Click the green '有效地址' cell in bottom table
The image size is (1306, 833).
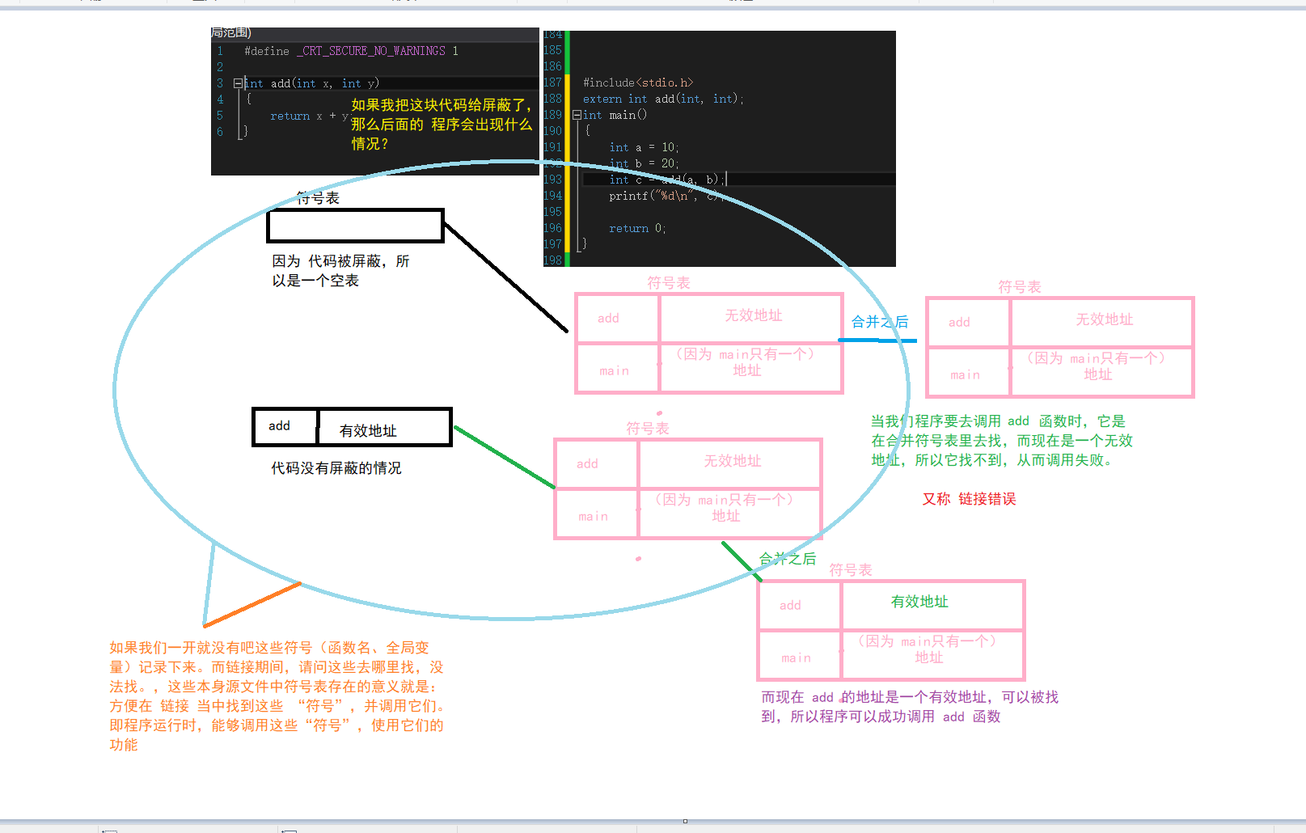click(x=932, y=605)
